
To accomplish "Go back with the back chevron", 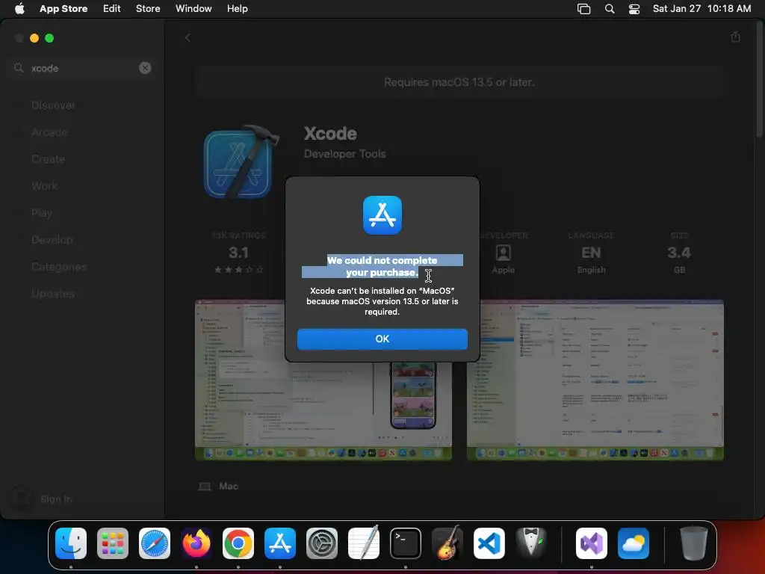I will tap(188, 37).
